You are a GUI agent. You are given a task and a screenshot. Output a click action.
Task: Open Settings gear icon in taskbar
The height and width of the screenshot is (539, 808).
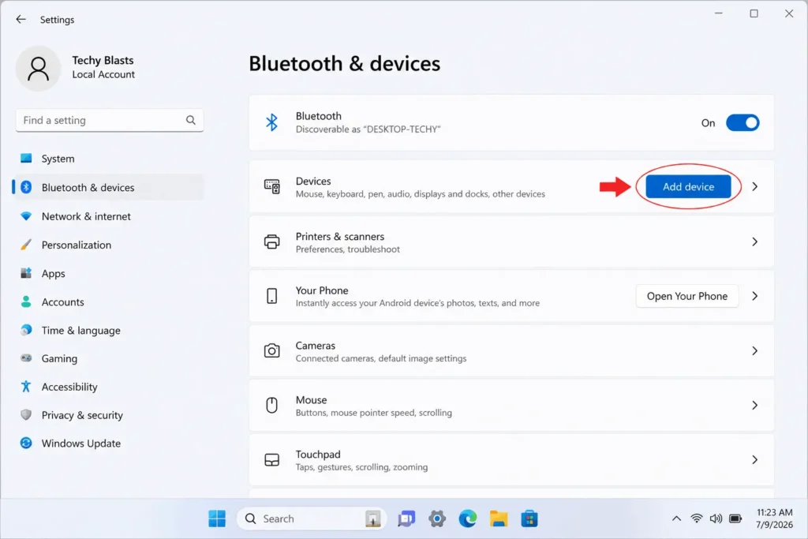coord(437,519)
